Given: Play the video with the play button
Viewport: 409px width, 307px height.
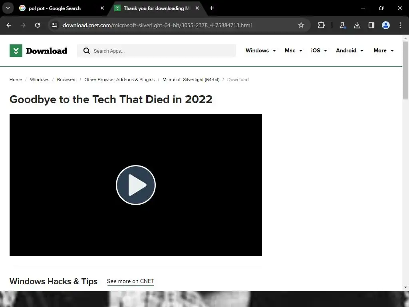Looking at the screenshot, I should point(136,185).
